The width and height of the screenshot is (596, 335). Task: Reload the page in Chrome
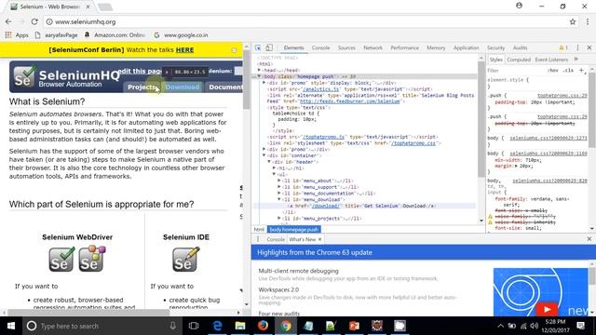pyautogui.click(x=34, y=21)
